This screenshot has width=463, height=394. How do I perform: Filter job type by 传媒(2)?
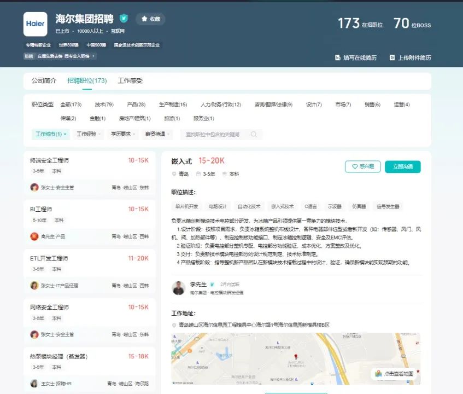point(68,118)
